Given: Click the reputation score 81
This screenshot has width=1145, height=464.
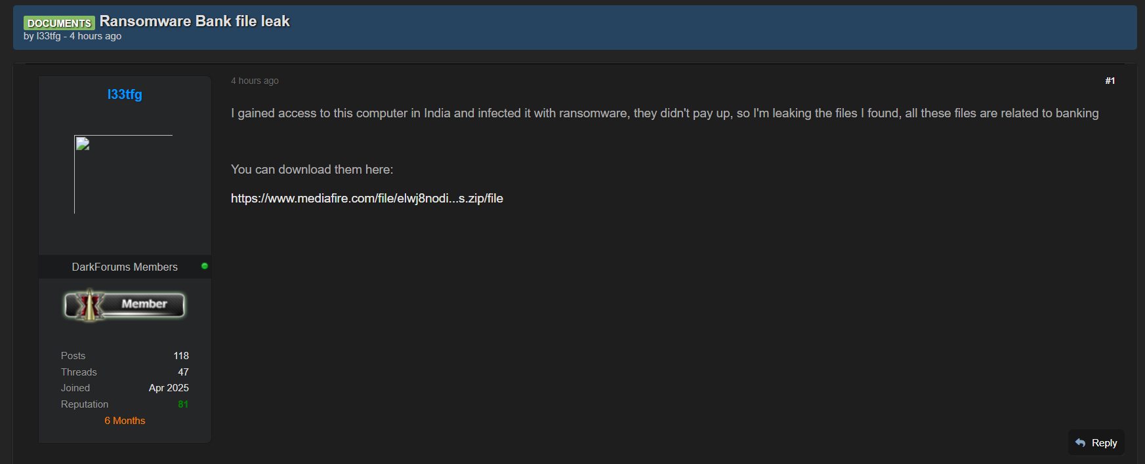Looking at the screenshot, I should 183,404.
